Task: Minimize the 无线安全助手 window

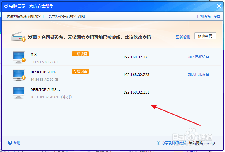Action: pyautogui.click(x=212, y=6)
